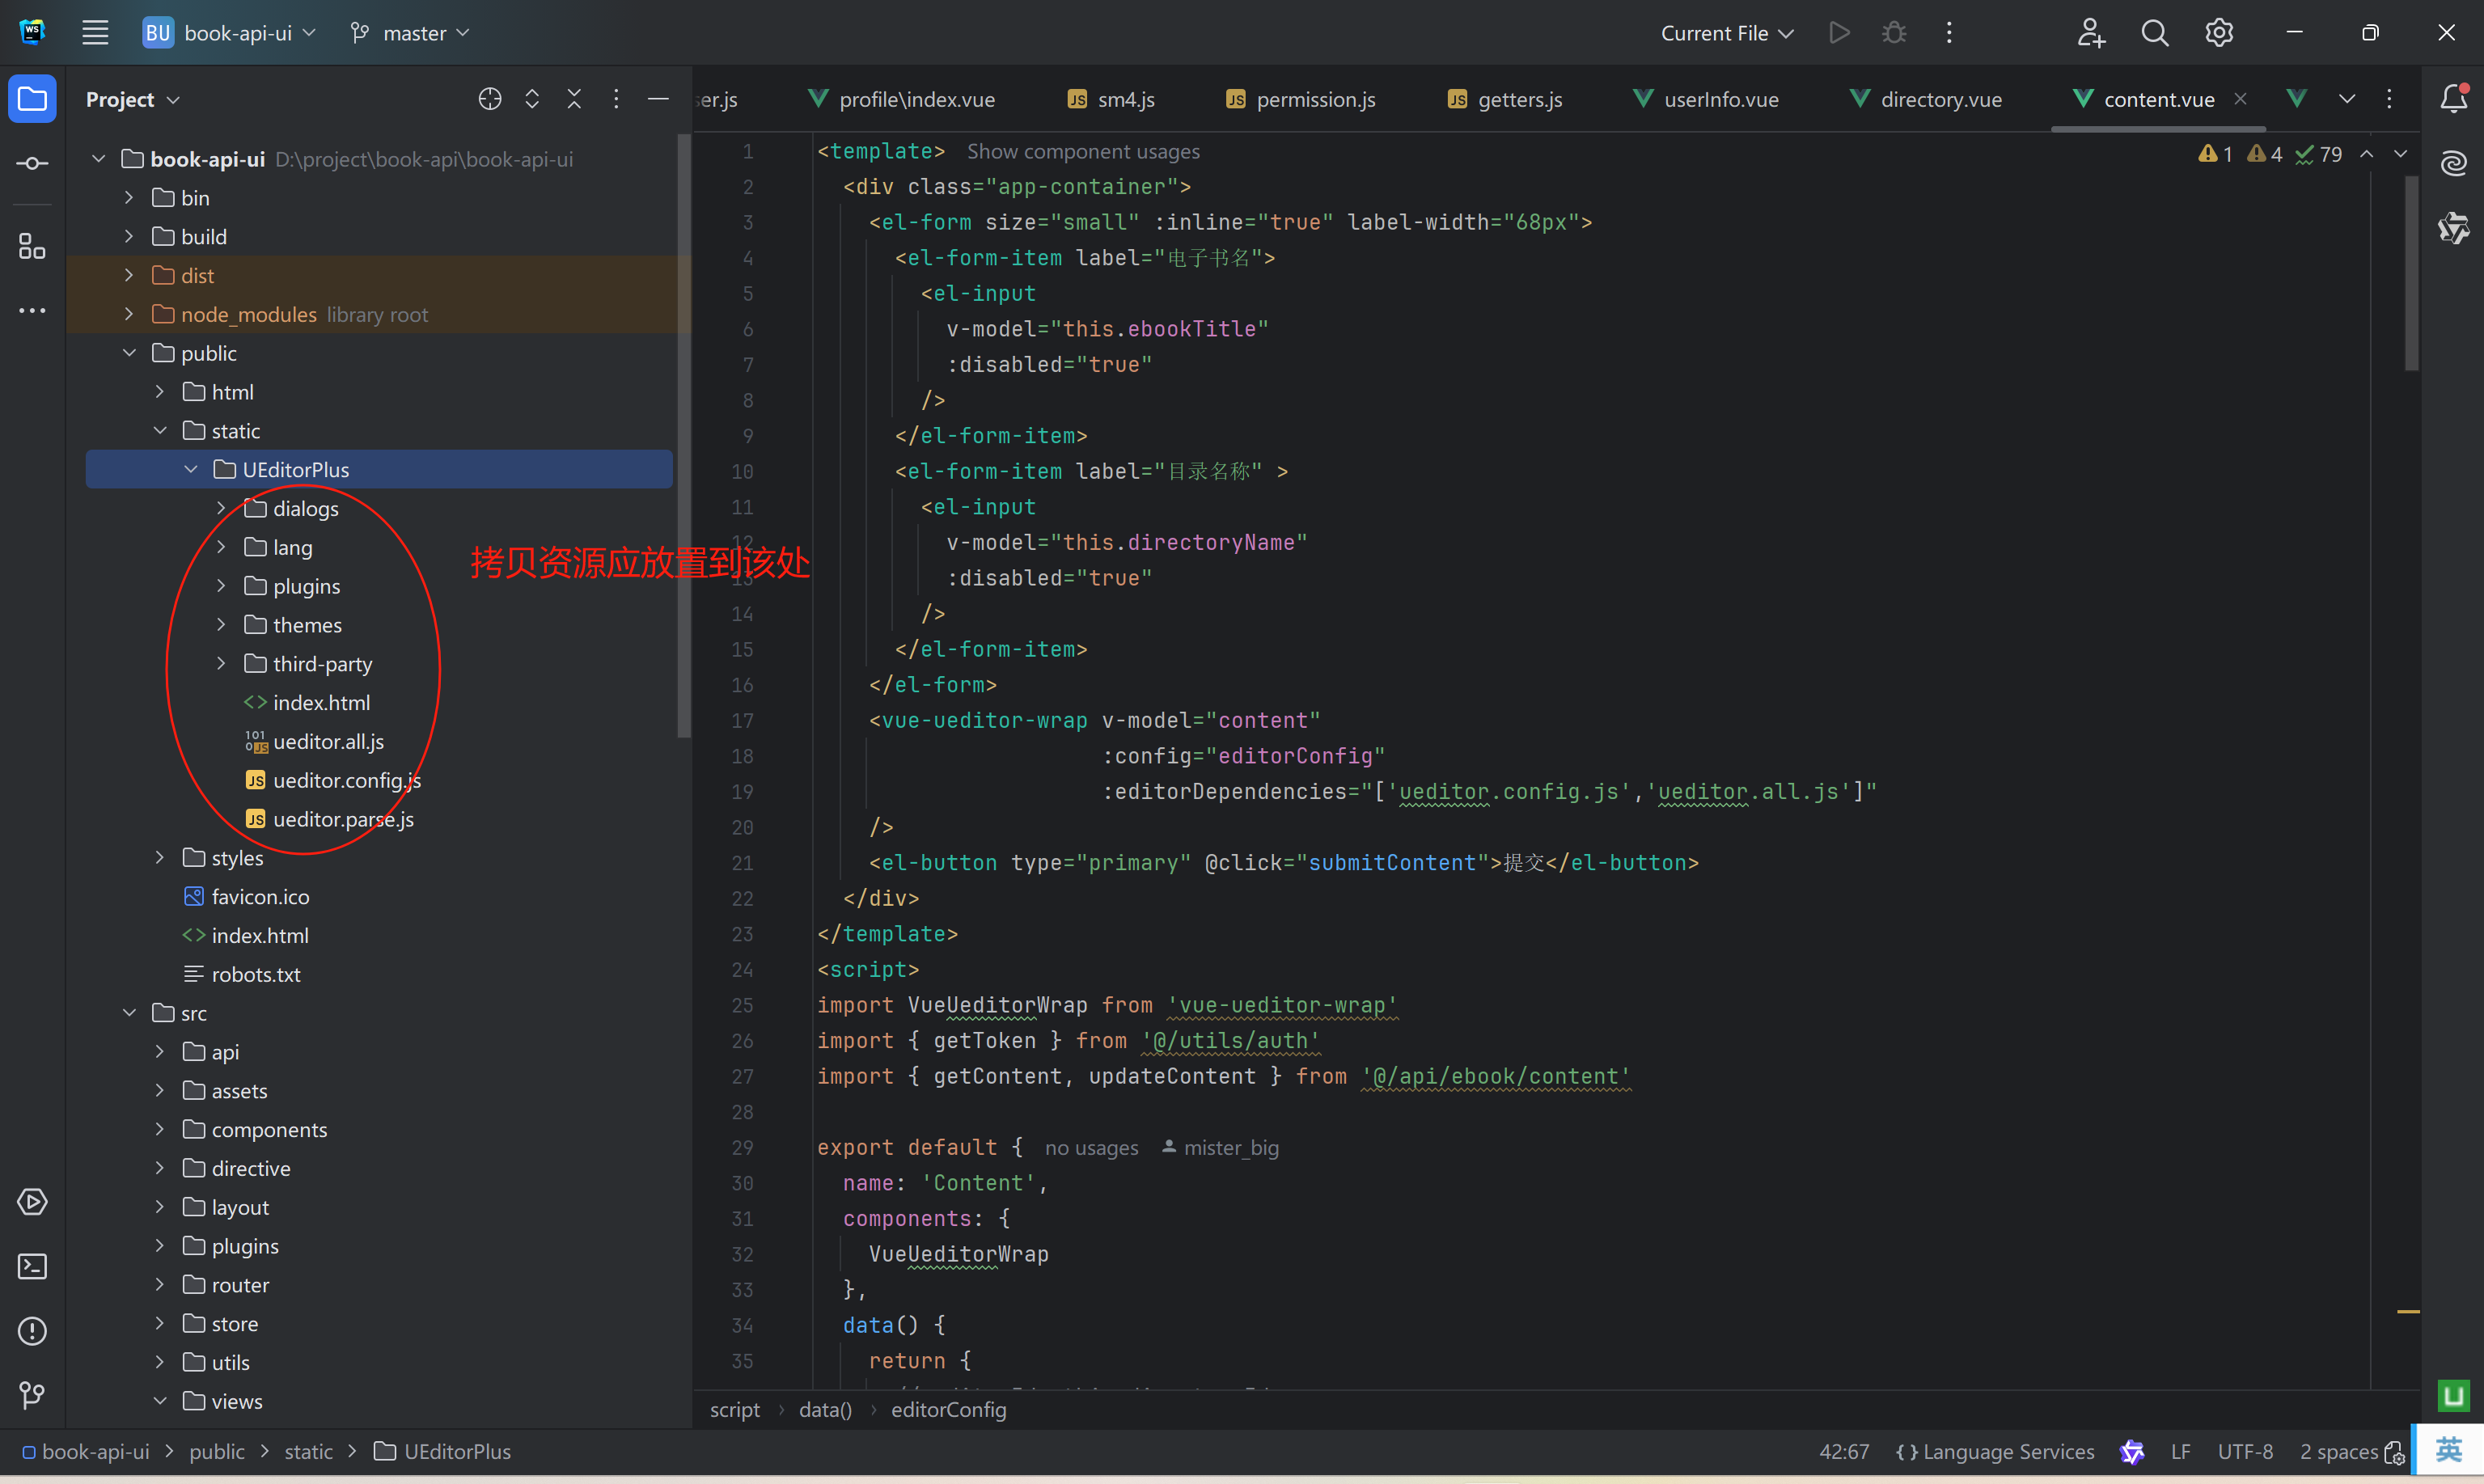Screen dimensions: 2484x1484
Task: Open the Commit tool window icon
Action: tap(32, 163)
